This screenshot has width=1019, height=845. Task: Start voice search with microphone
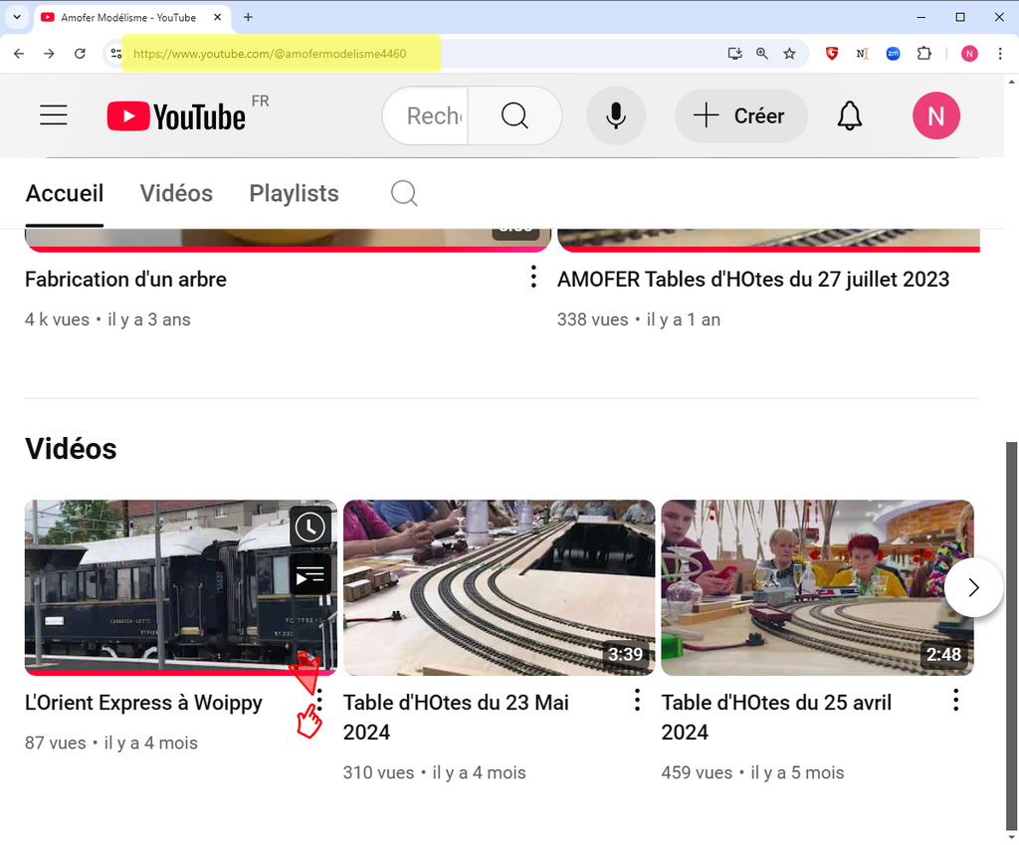pyautogui.click(x=615, y=115)
